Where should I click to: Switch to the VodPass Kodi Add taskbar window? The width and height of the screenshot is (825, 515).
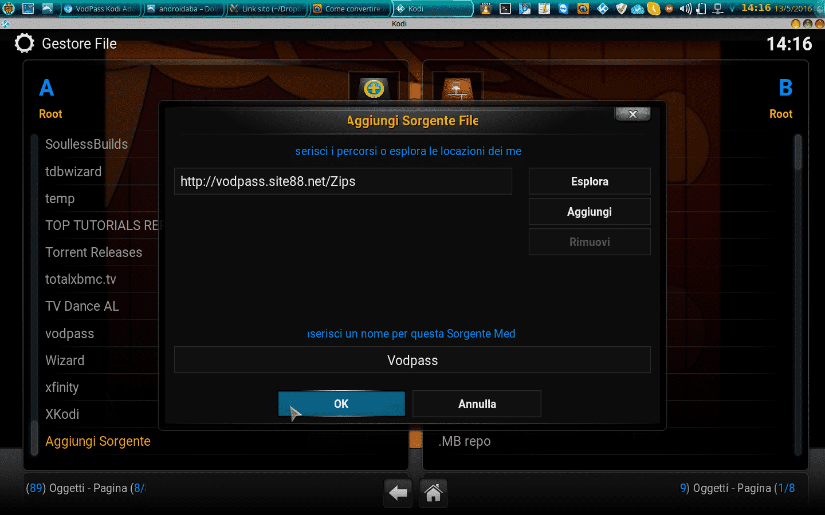coord(100,9)
